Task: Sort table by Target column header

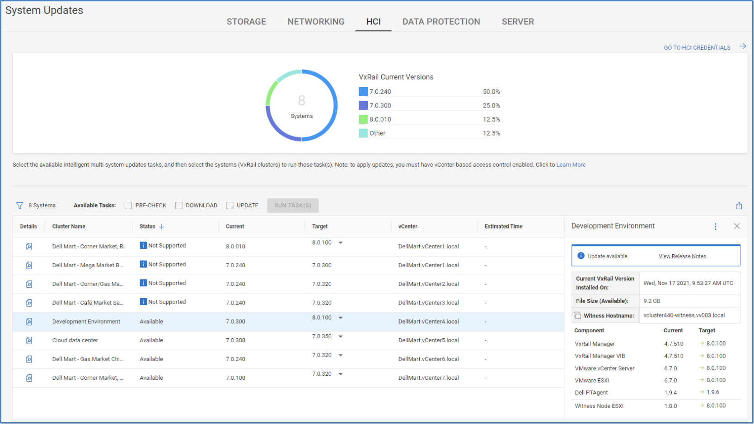Action: pos(320,227)
